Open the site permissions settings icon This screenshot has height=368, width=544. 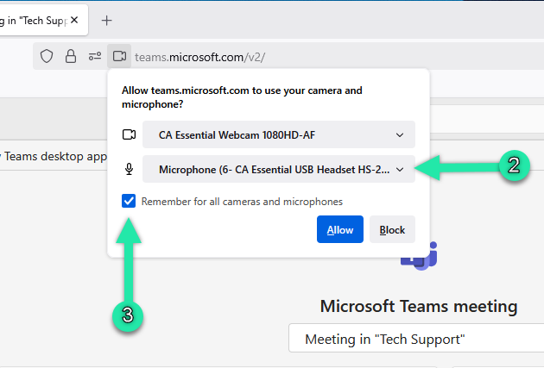95,56
